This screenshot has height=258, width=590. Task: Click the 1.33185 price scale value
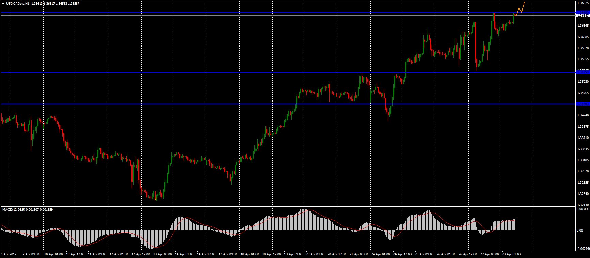[583, 160]
